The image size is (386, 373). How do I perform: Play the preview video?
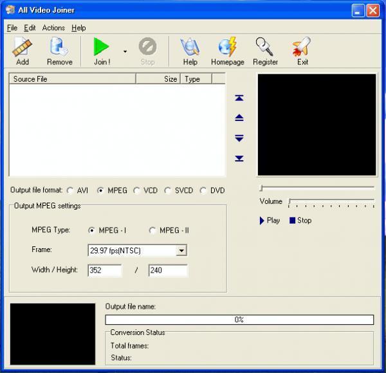point(270,221)
